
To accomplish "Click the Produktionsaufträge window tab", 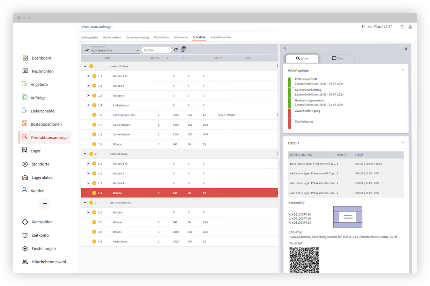I will coord(96,27).
